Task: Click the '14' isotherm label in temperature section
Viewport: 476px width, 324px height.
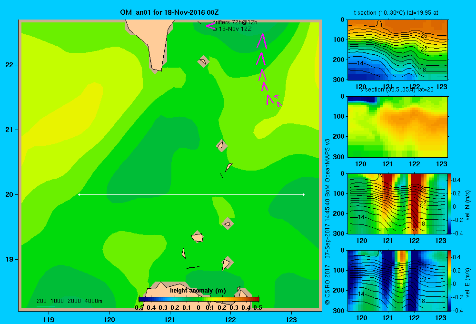Action: pos(360,63)
